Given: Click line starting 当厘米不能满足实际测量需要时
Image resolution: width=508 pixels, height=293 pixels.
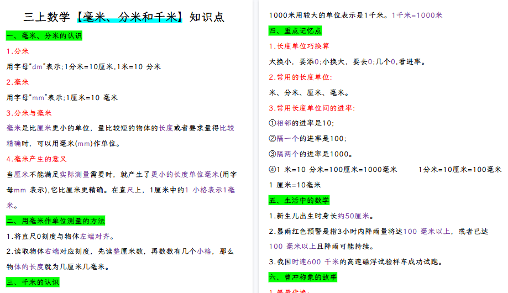Looking at the screenshot, I should [x=122, y=174].
